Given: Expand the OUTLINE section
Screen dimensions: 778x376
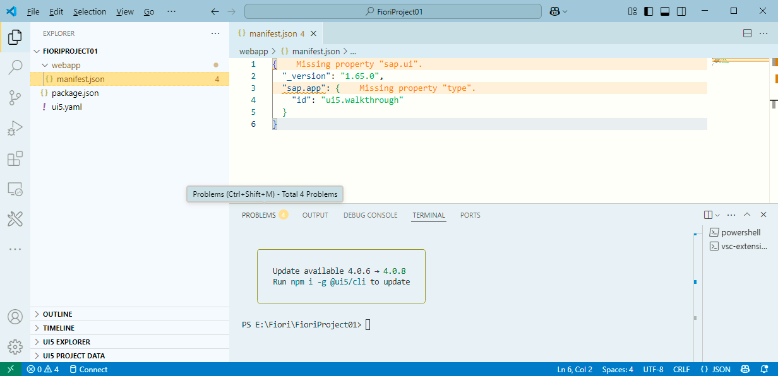Looking at the screenshot, I should coord(129,314).
